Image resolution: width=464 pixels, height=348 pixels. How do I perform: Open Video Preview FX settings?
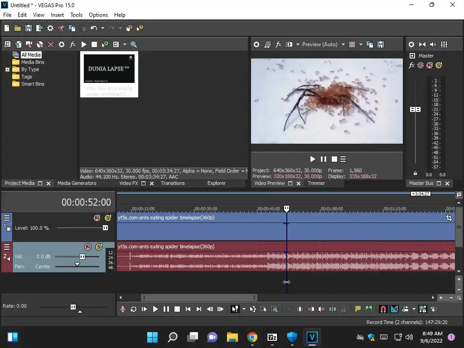click(x=278, y=44)
